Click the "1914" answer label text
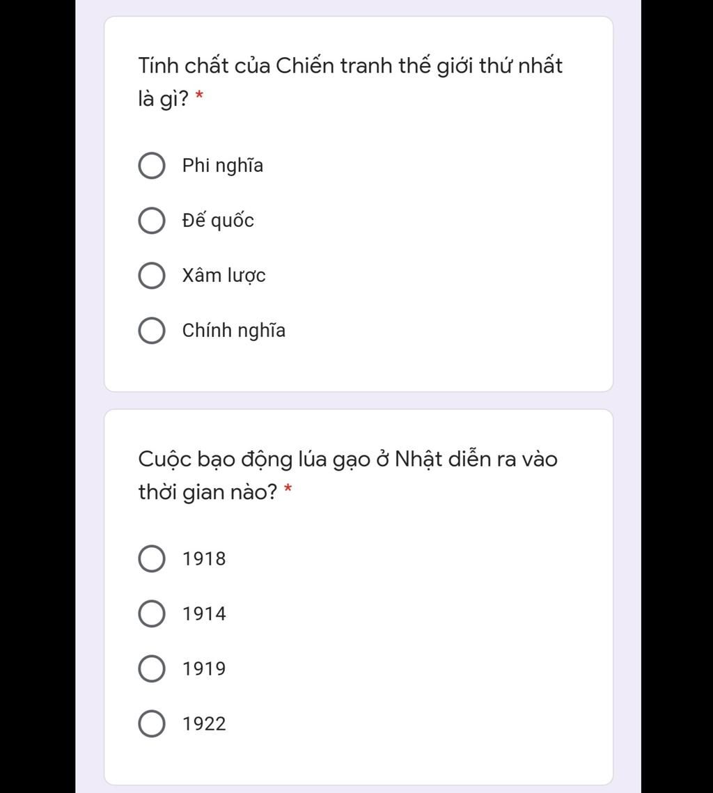Screen dimensions: 713x793 coord(204,614)
